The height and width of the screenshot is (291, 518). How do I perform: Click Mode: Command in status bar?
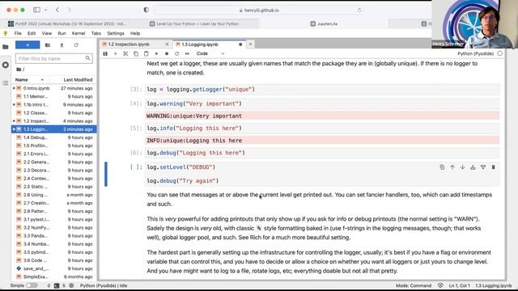coord(414,285)
